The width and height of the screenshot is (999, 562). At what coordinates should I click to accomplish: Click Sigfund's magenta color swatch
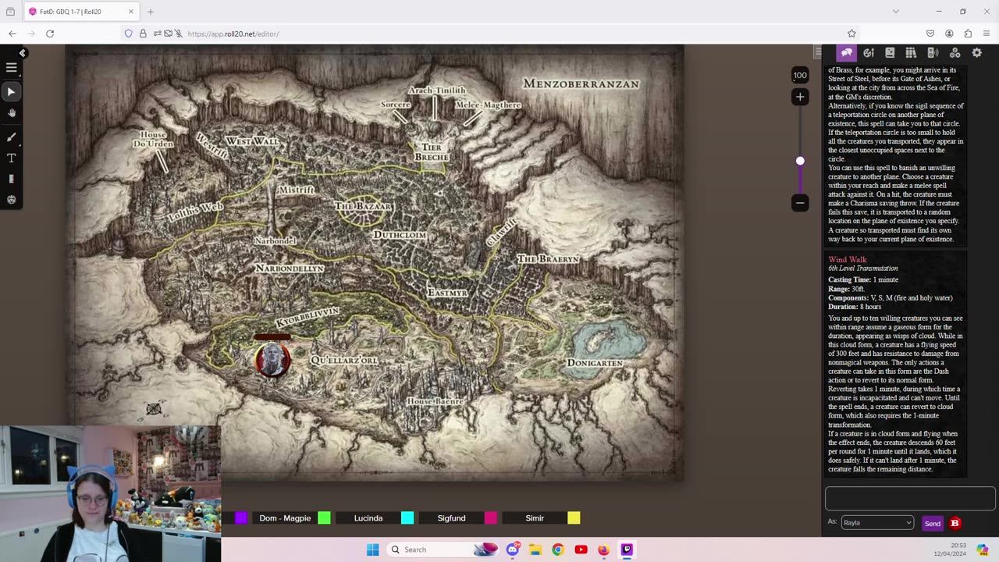click(x=490, y=518)
